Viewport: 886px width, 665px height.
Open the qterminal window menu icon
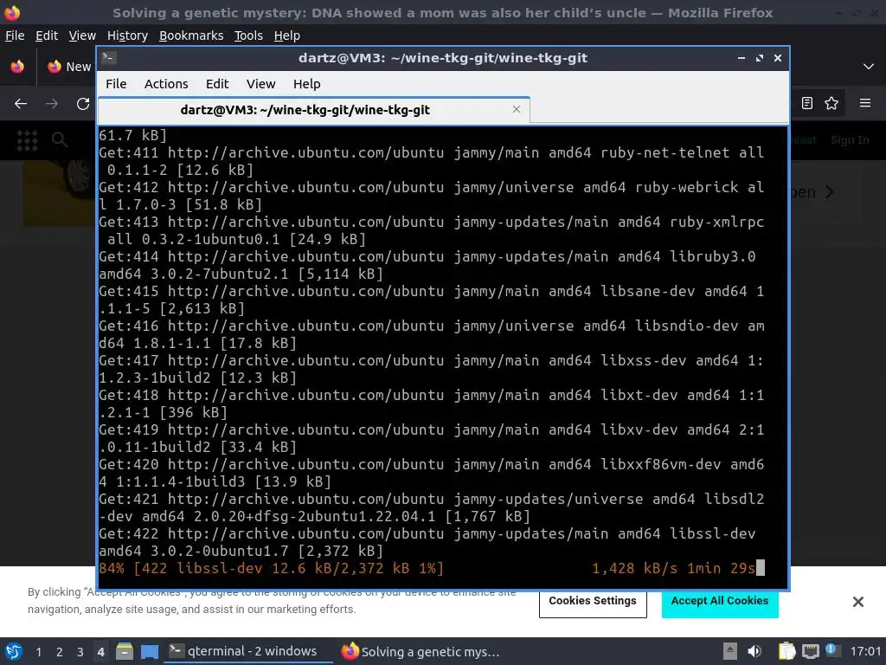pyautogui.click(x=109, y=58)
